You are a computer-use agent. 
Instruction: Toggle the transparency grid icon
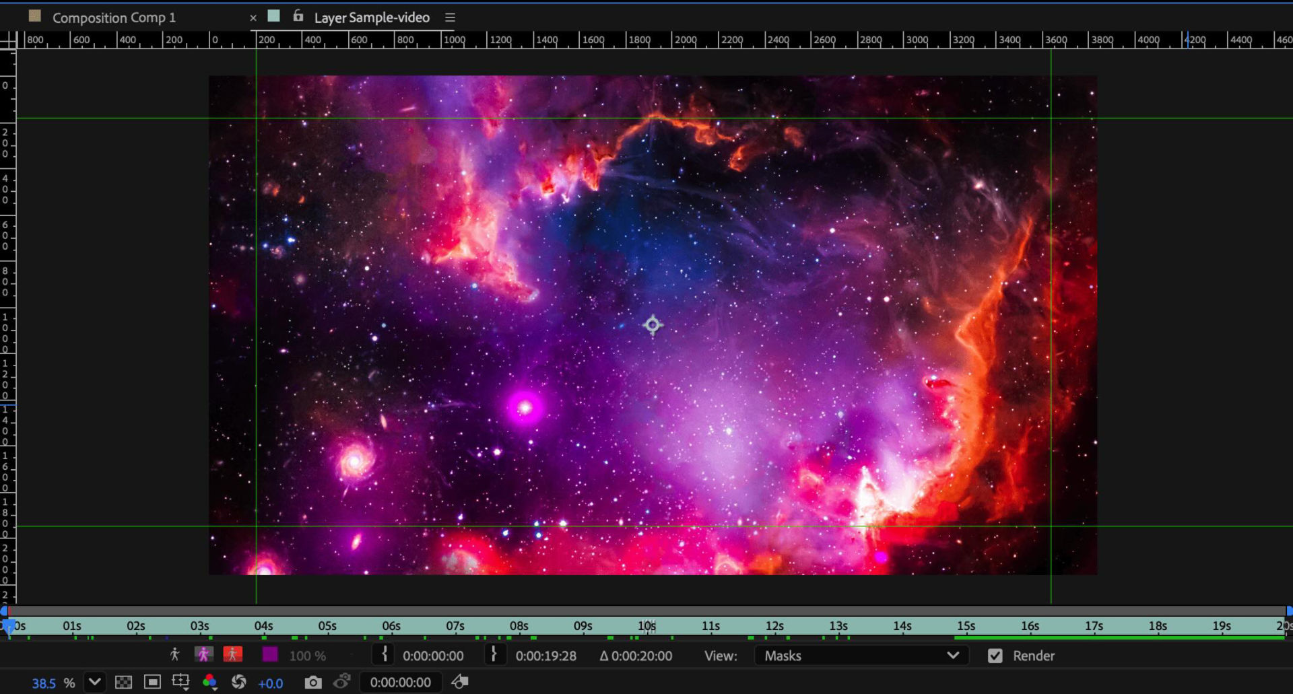tap(123, 682)
